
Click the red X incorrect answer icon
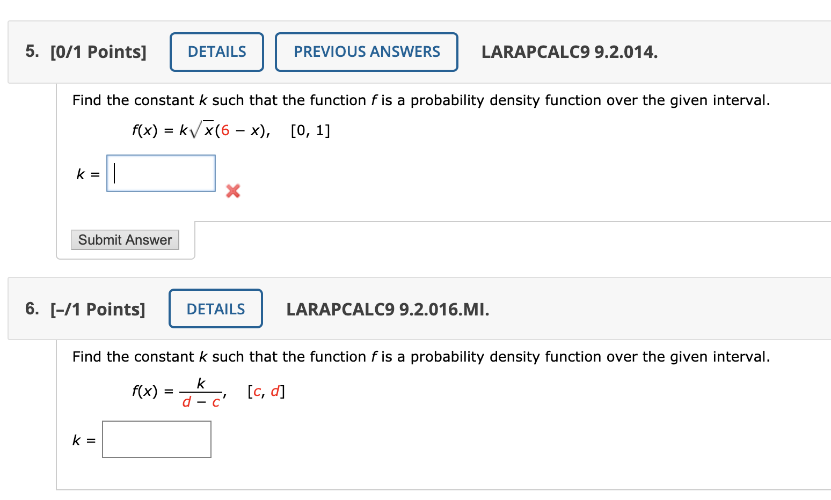click(x=232, y=192)
